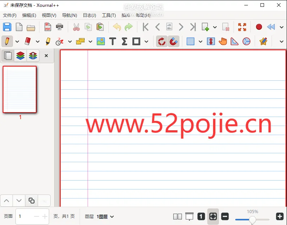Insert a new page with the plus icon
The width and height of the screenshot is (287, 225).
click(x=205, y=27)
